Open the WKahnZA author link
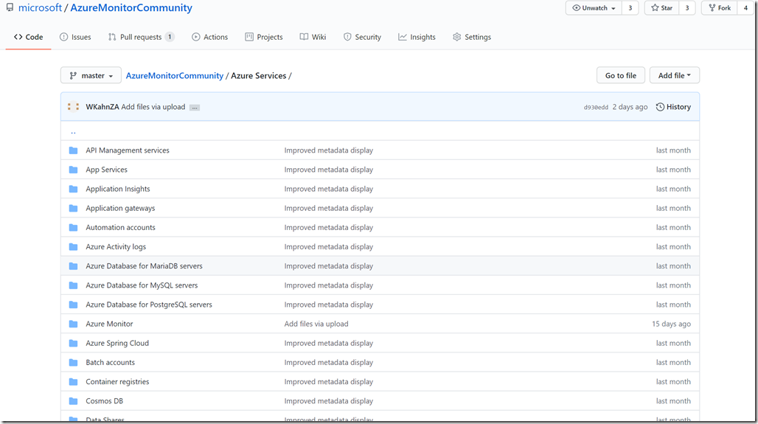The height and width of the screenshot is (424, 758). tap(102, 107)
